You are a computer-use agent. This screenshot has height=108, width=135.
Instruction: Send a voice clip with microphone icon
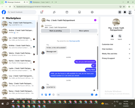(42, 95)
